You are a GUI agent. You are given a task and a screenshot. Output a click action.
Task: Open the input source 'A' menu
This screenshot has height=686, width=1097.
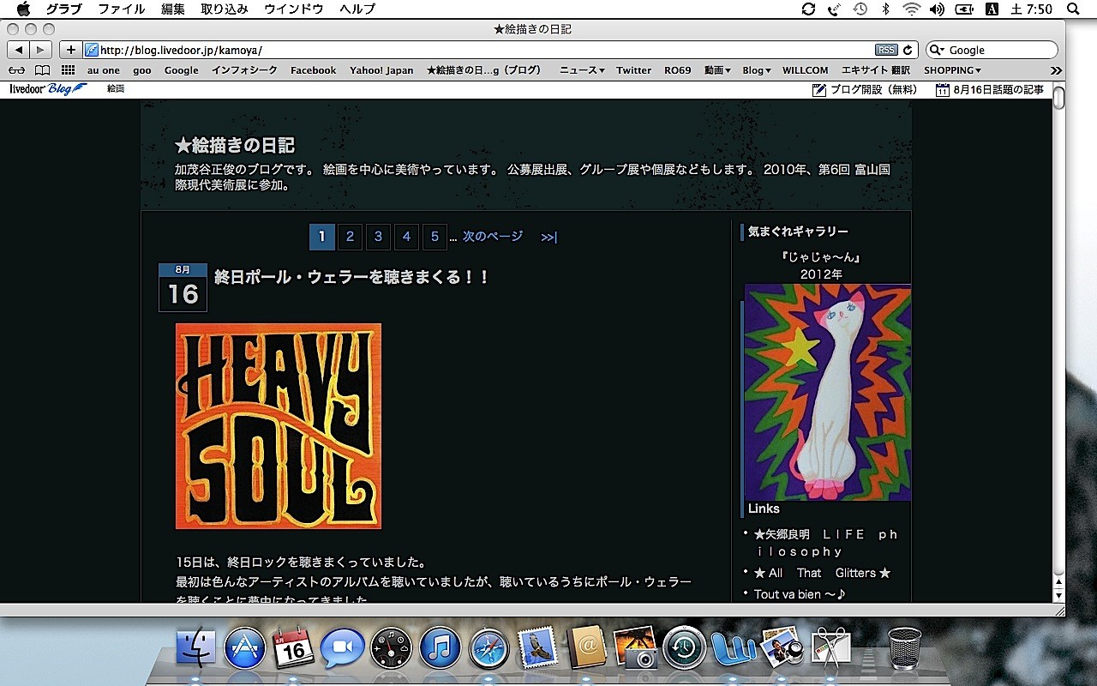pyautogui.click(x=992, y=9)
